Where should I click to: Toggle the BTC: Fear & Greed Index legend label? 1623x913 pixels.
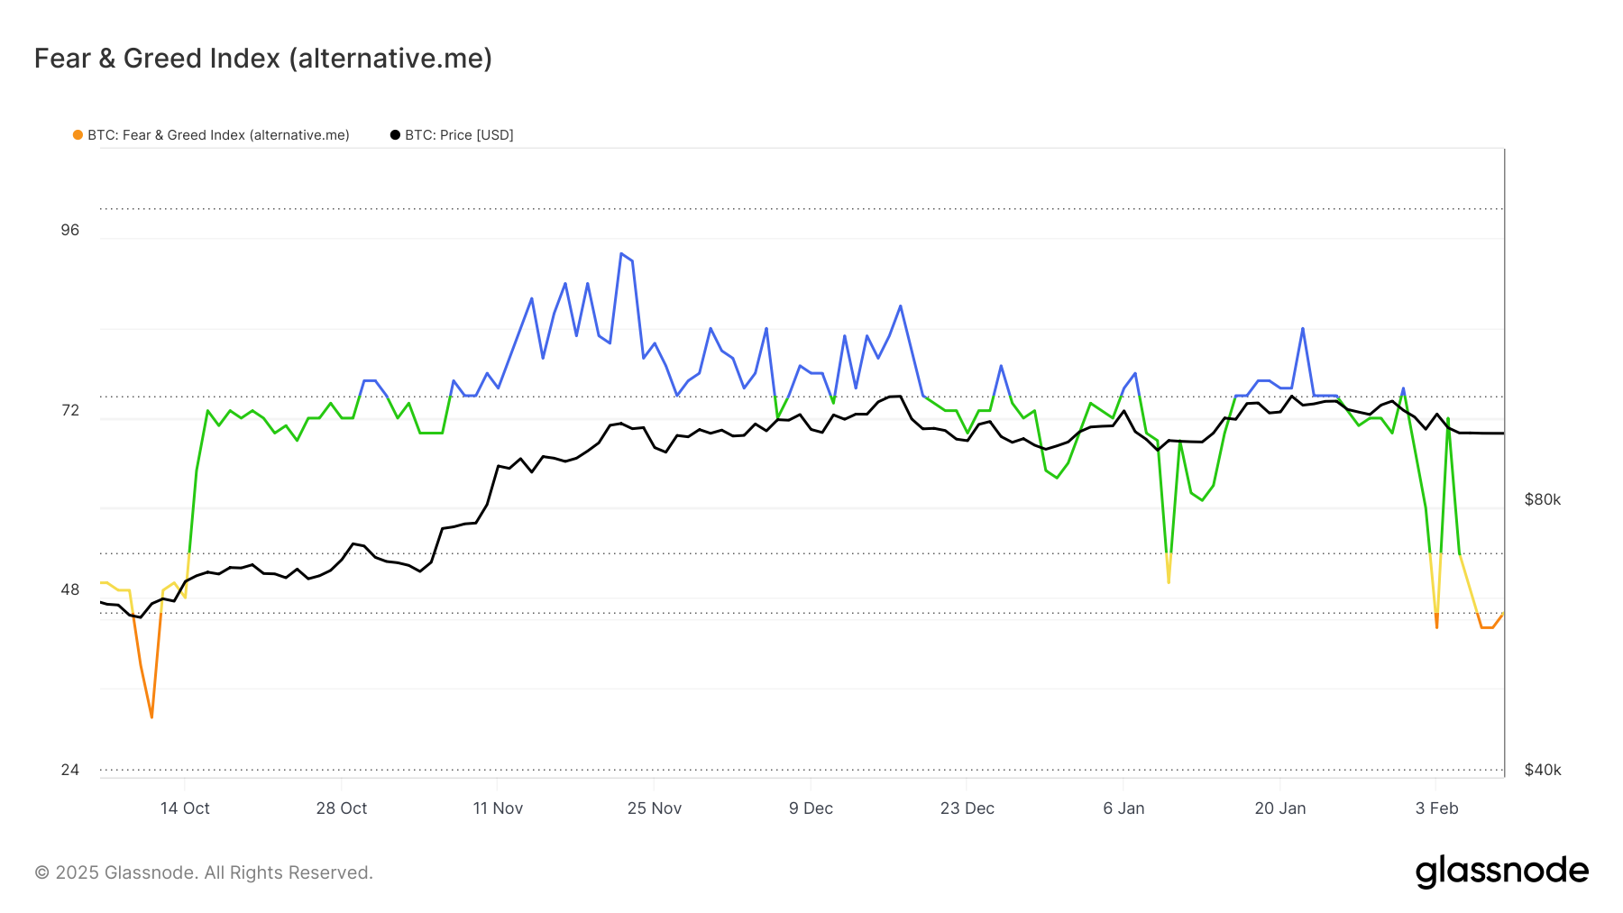[218, 135]
